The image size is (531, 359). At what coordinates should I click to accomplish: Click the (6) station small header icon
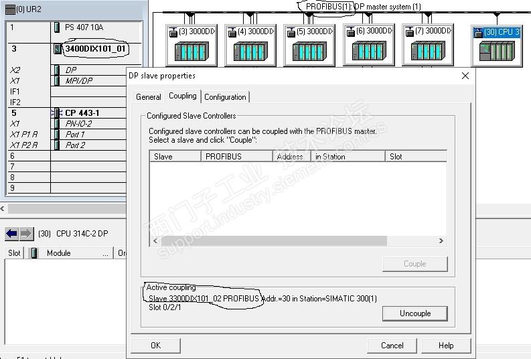click(350, 32)
